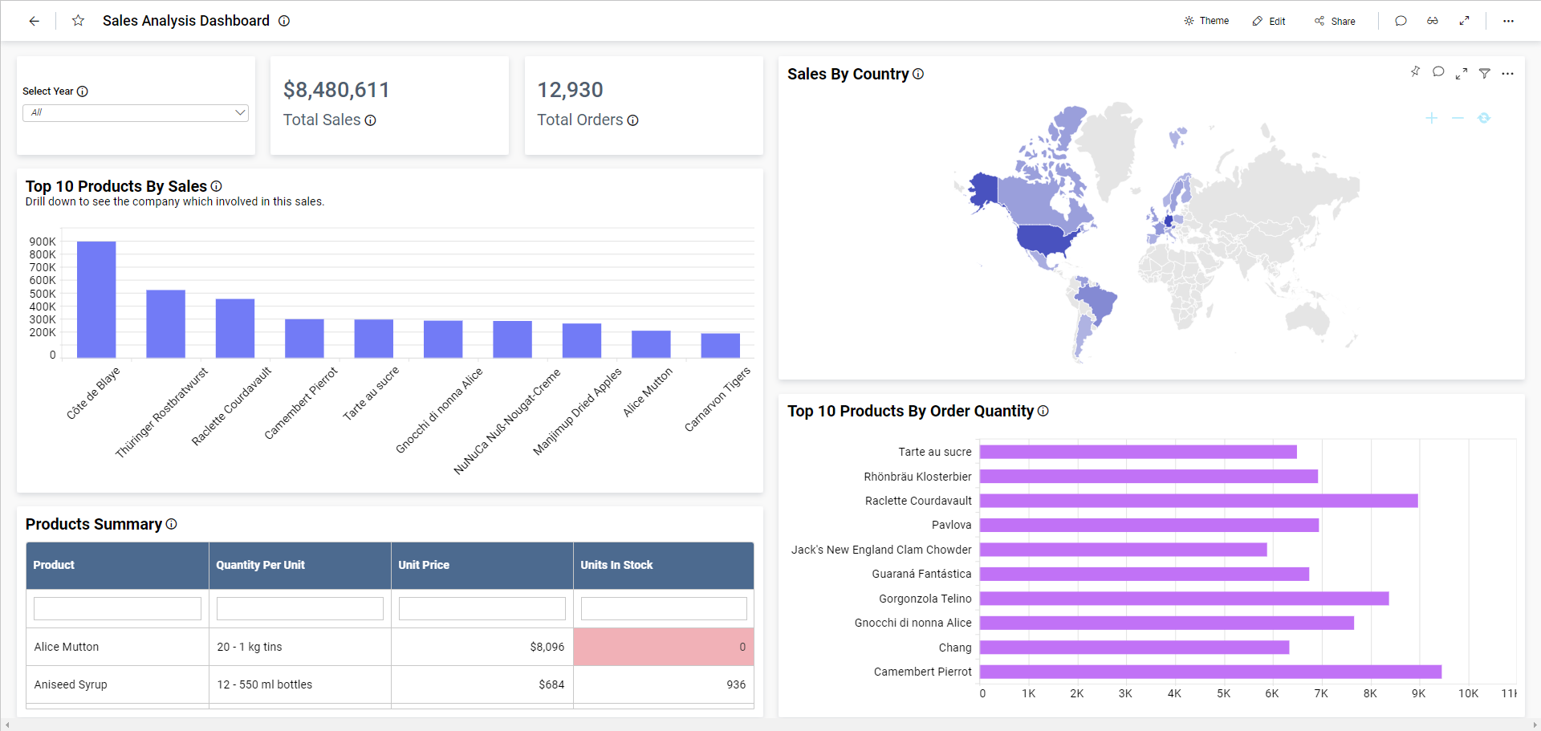The width and height of the screenshot is (1541, 731).
Task: Maximize the Sales By Country widget
Action: click(1462, 73)
